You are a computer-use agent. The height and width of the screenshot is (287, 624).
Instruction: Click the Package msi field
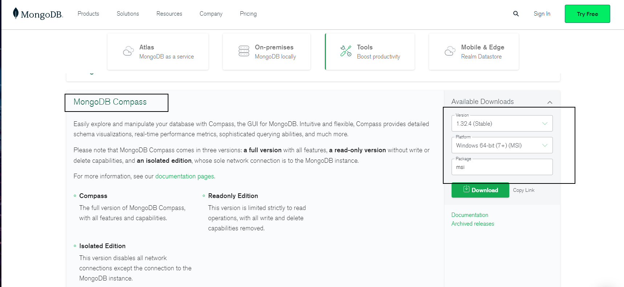[x=502, y=167]
